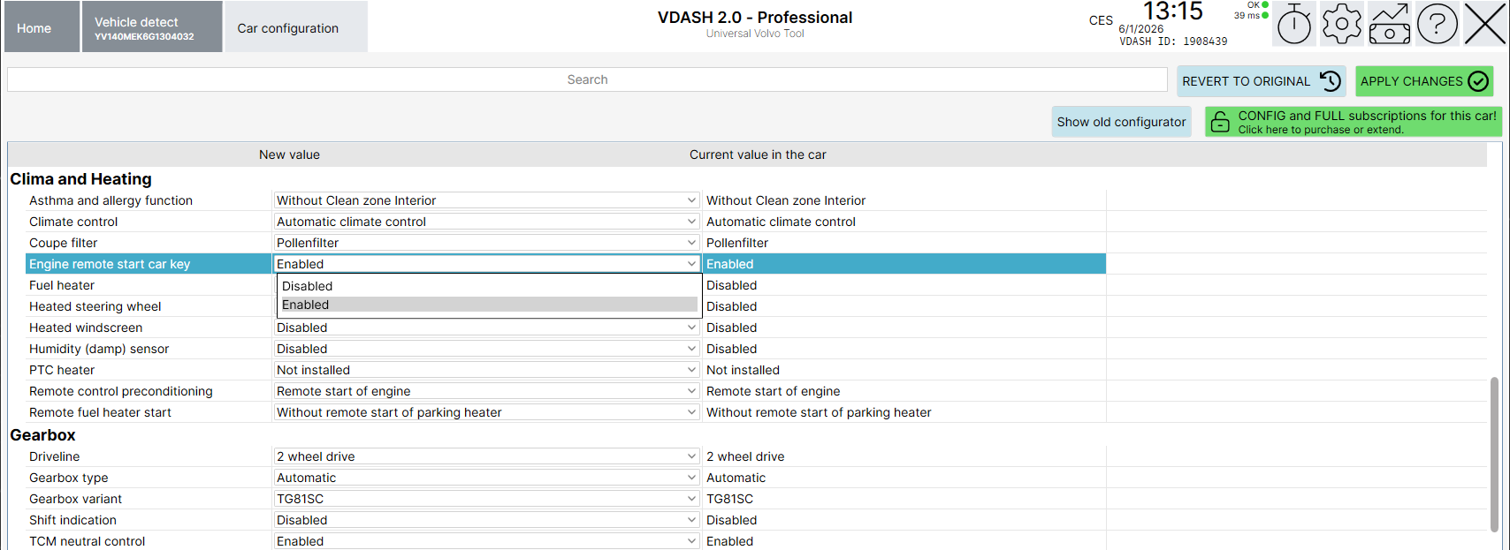Click current value Pollenfilter

click(737, 243)
